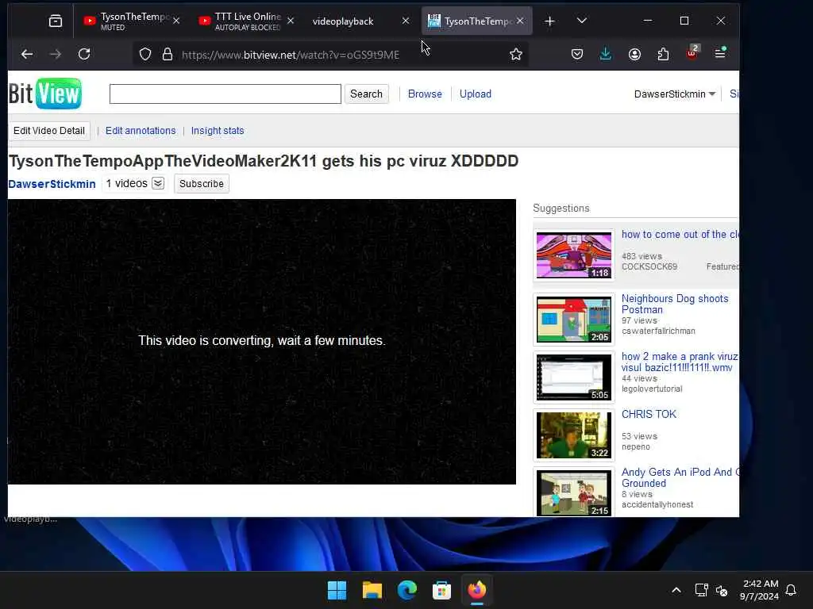The height and width of the screenshot is (609, 813).
Task: Click the site security padlock icon
Action: point(167,55)
